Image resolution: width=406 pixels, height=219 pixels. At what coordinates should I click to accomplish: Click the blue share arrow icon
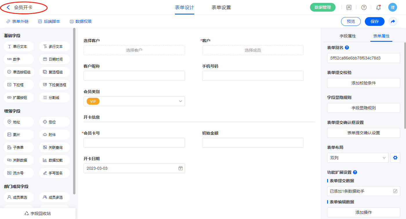point(393,21)
